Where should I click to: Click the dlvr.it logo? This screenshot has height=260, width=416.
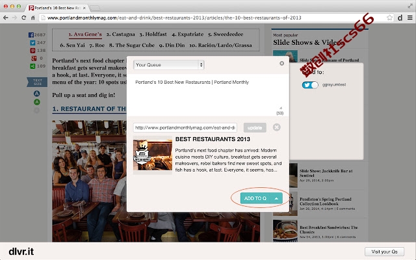pos(21,252)
